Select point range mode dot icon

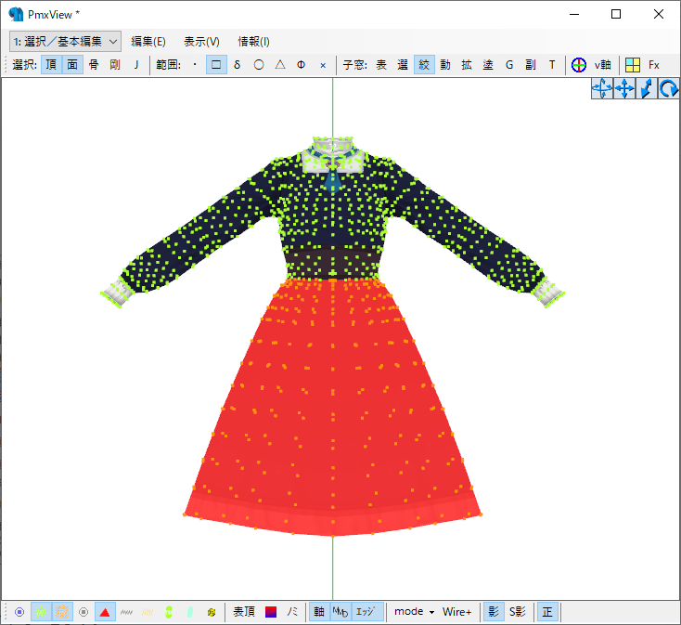point(195,65)
